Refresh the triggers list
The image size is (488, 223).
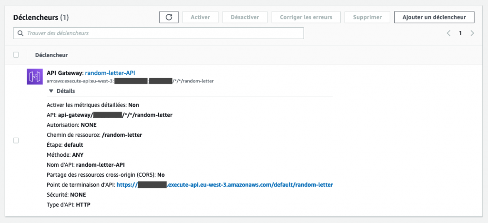[x=169, y=17]
